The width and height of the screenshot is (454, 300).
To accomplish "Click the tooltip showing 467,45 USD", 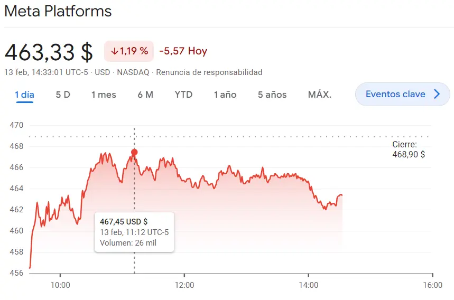I will point(134,232).
